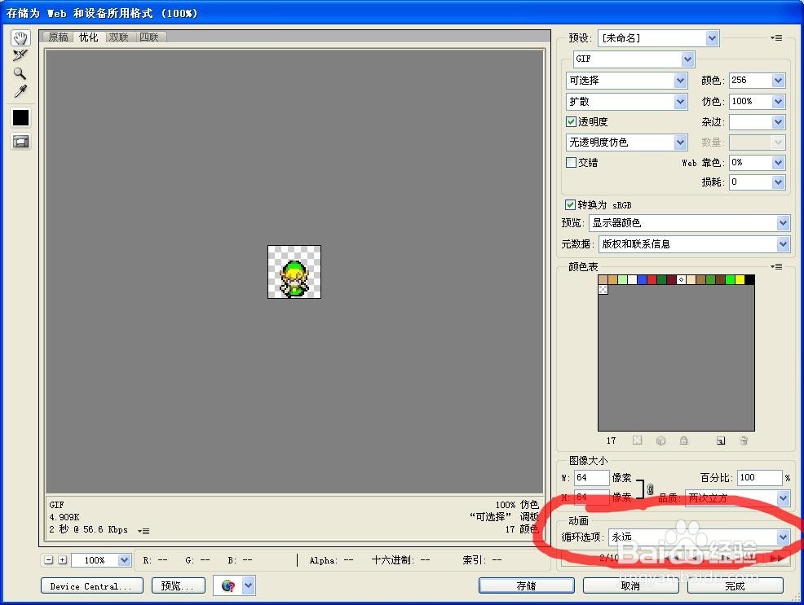Activate the Zoom tool

18,72
